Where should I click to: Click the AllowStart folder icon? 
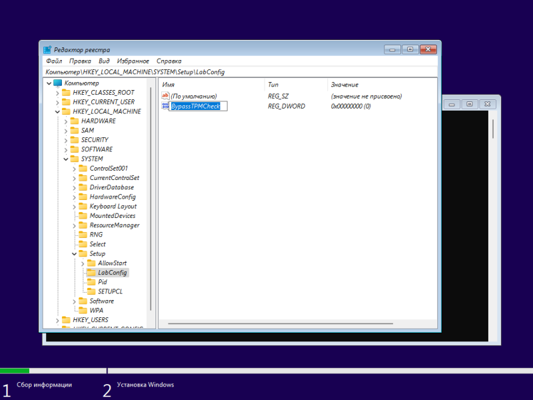[91, 263]
